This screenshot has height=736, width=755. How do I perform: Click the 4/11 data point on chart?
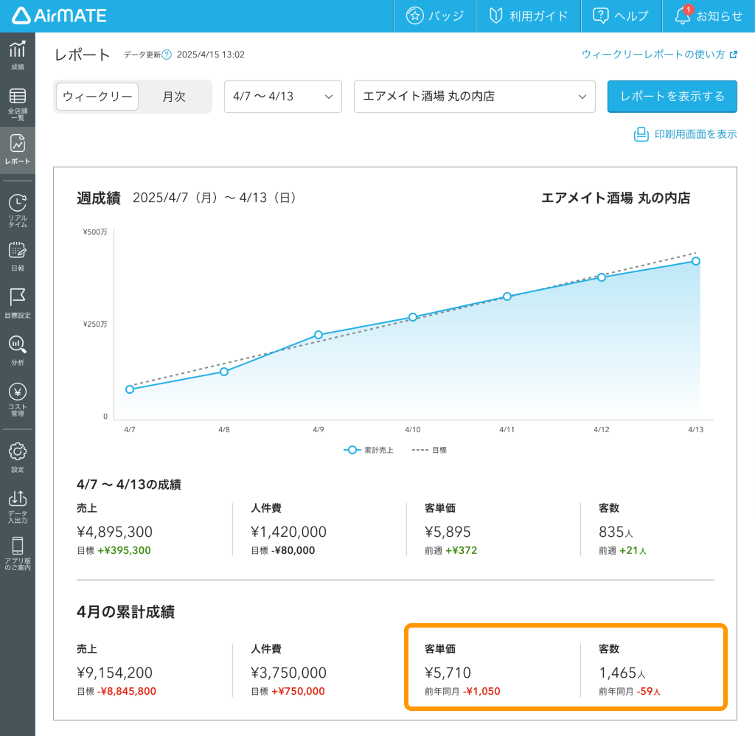point(507,296)
